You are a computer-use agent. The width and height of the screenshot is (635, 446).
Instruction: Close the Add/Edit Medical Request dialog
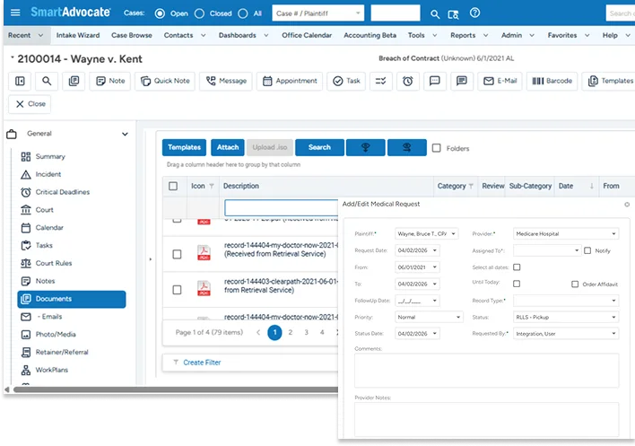tap(627, 205)
